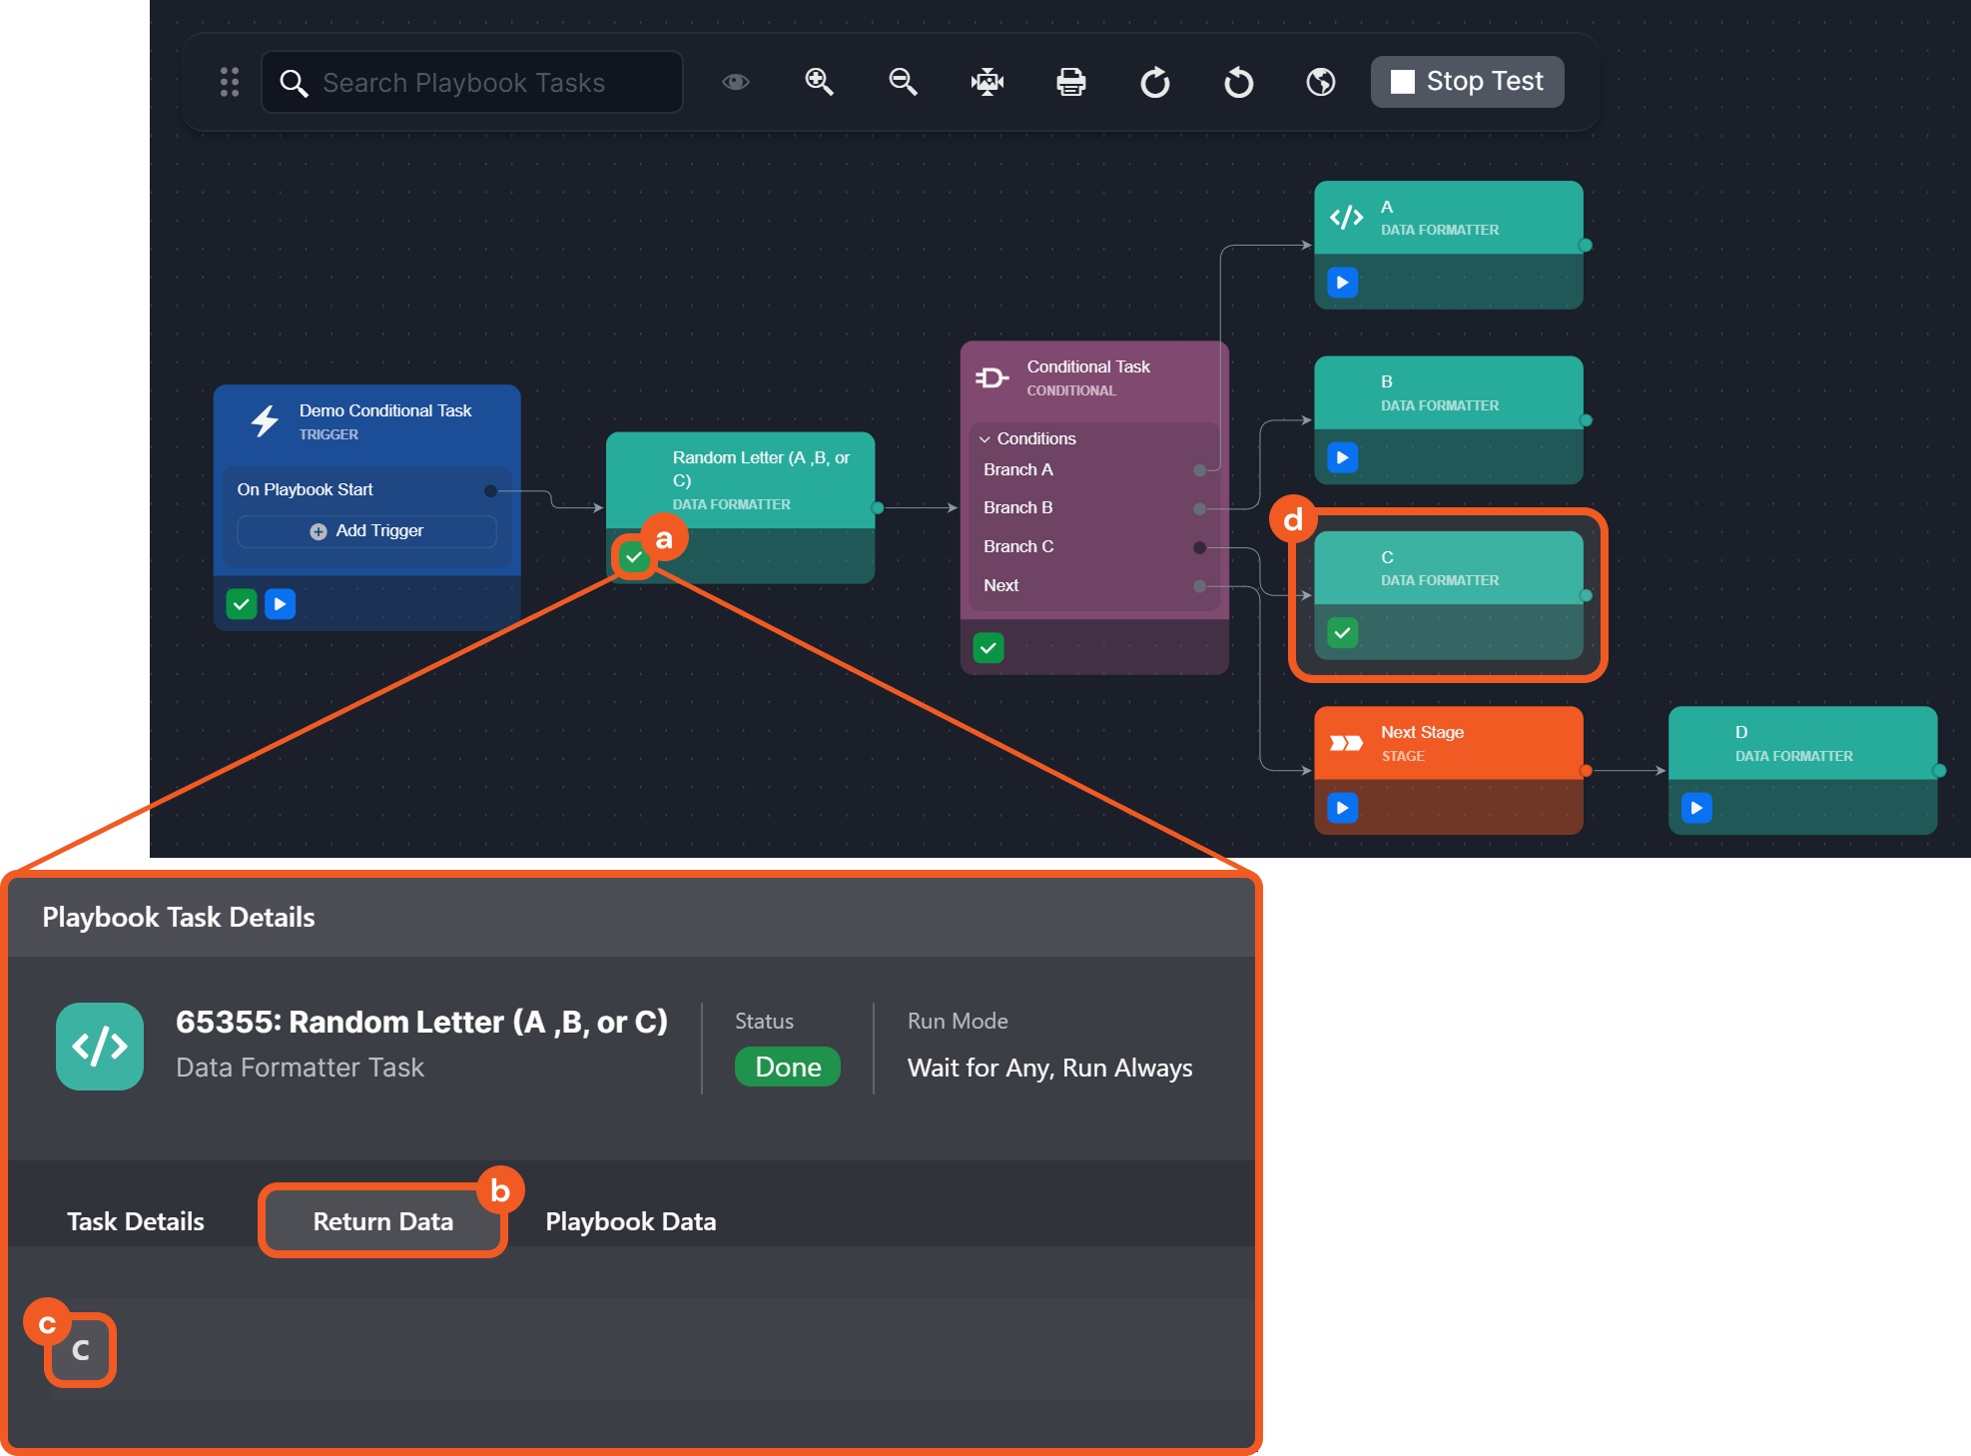This screenshot has height=1456, width=1971.
Task: Click the fit-to-screen icon in toolbar
Action: click(986, 82)
